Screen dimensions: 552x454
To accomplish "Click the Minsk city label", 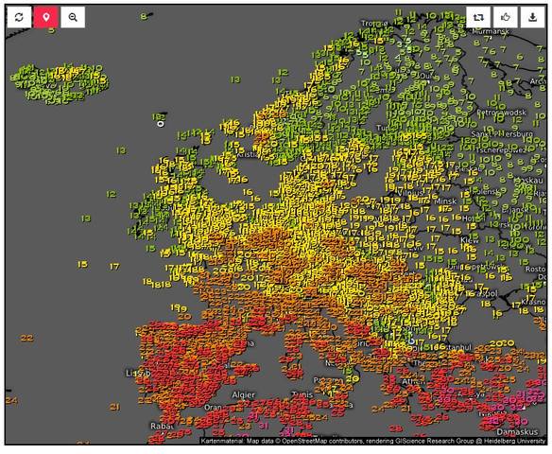I will click(445, 201).
